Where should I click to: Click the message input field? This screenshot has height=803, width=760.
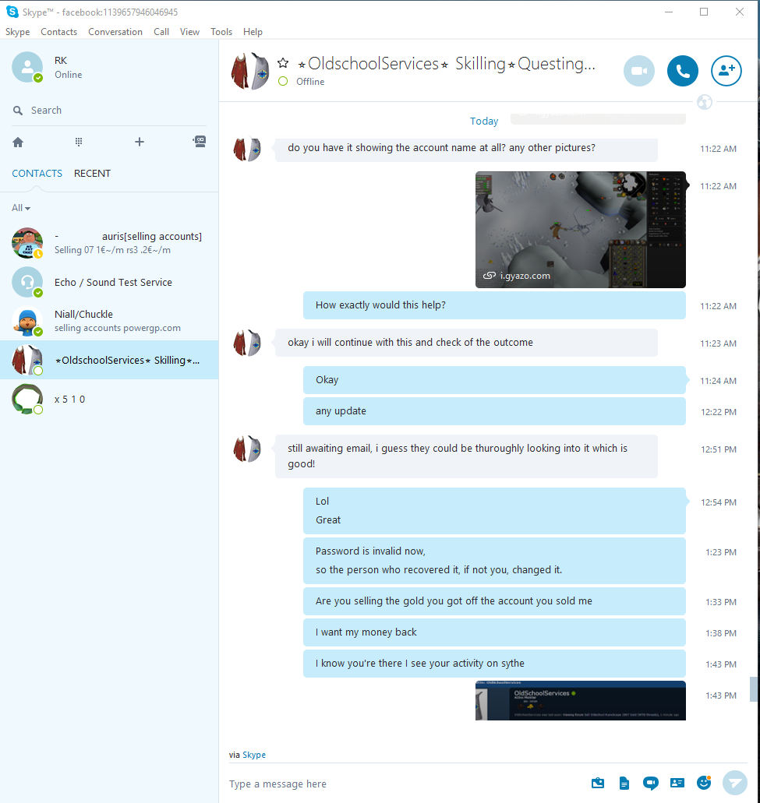coord(405,784)
